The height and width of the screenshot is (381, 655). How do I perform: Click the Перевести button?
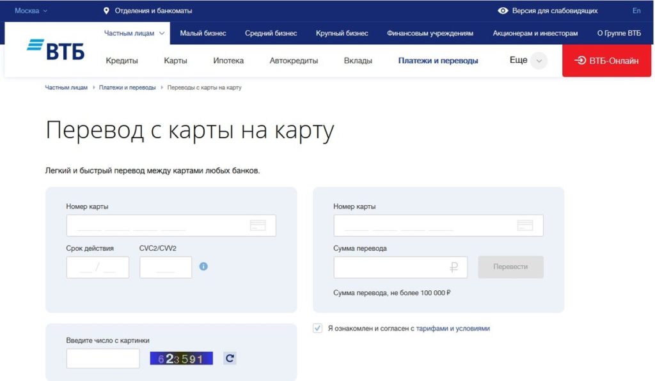pyautogui.click(x=510, y=267)
